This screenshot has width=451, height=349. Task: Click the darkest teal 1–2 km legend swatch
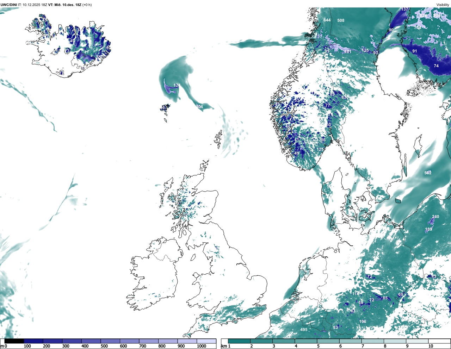239,341
